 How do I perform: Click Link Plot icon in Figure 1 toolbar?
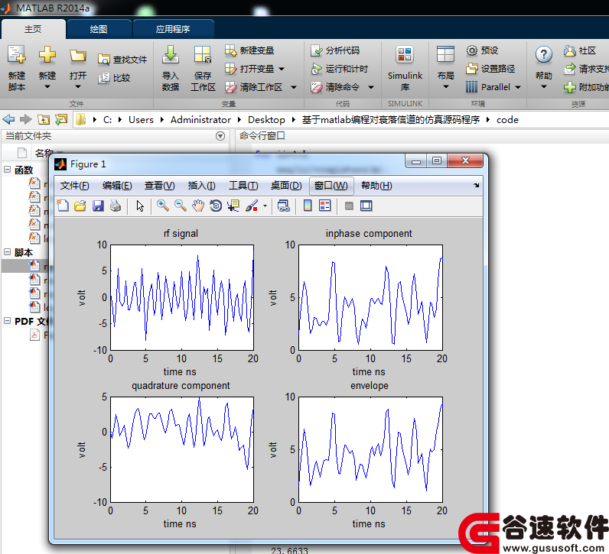284,206
